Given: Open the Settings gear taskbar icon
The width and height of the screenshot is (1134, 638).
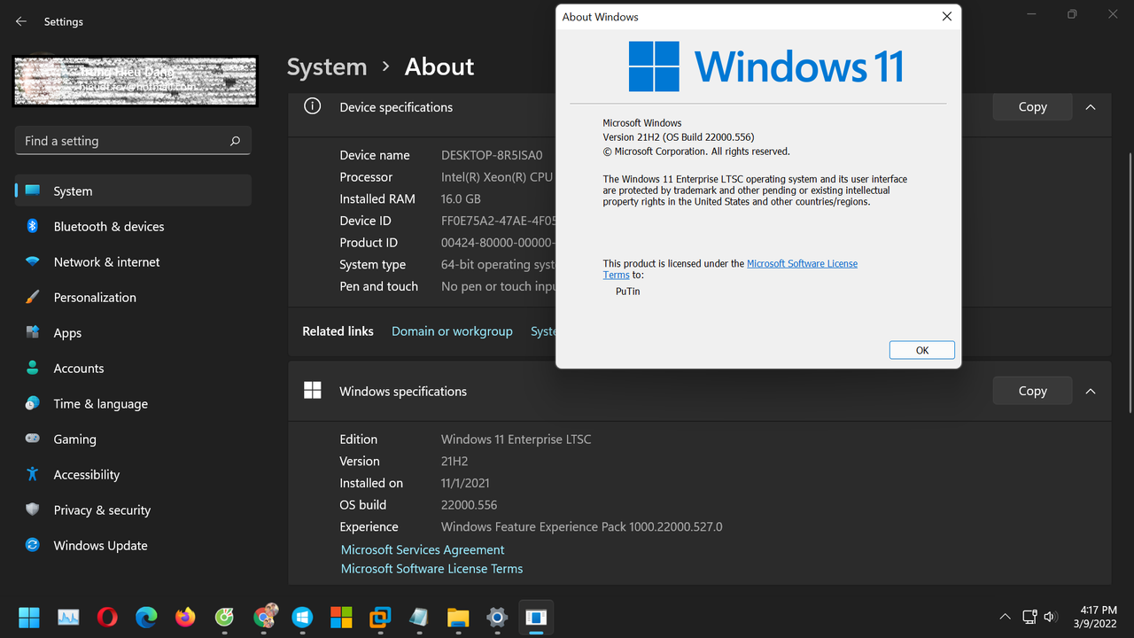Looking at the screenshot, I should click(x=497, y=617).
